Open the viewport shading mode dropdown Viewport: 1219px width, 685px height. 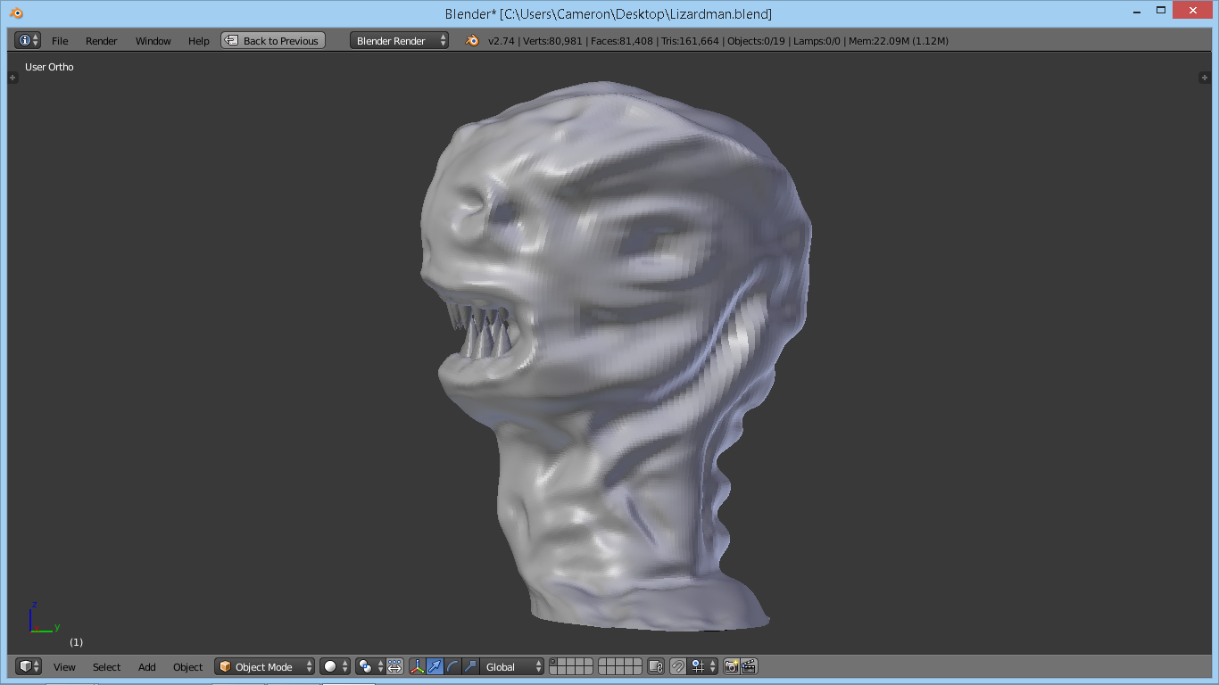coord(336,666)
